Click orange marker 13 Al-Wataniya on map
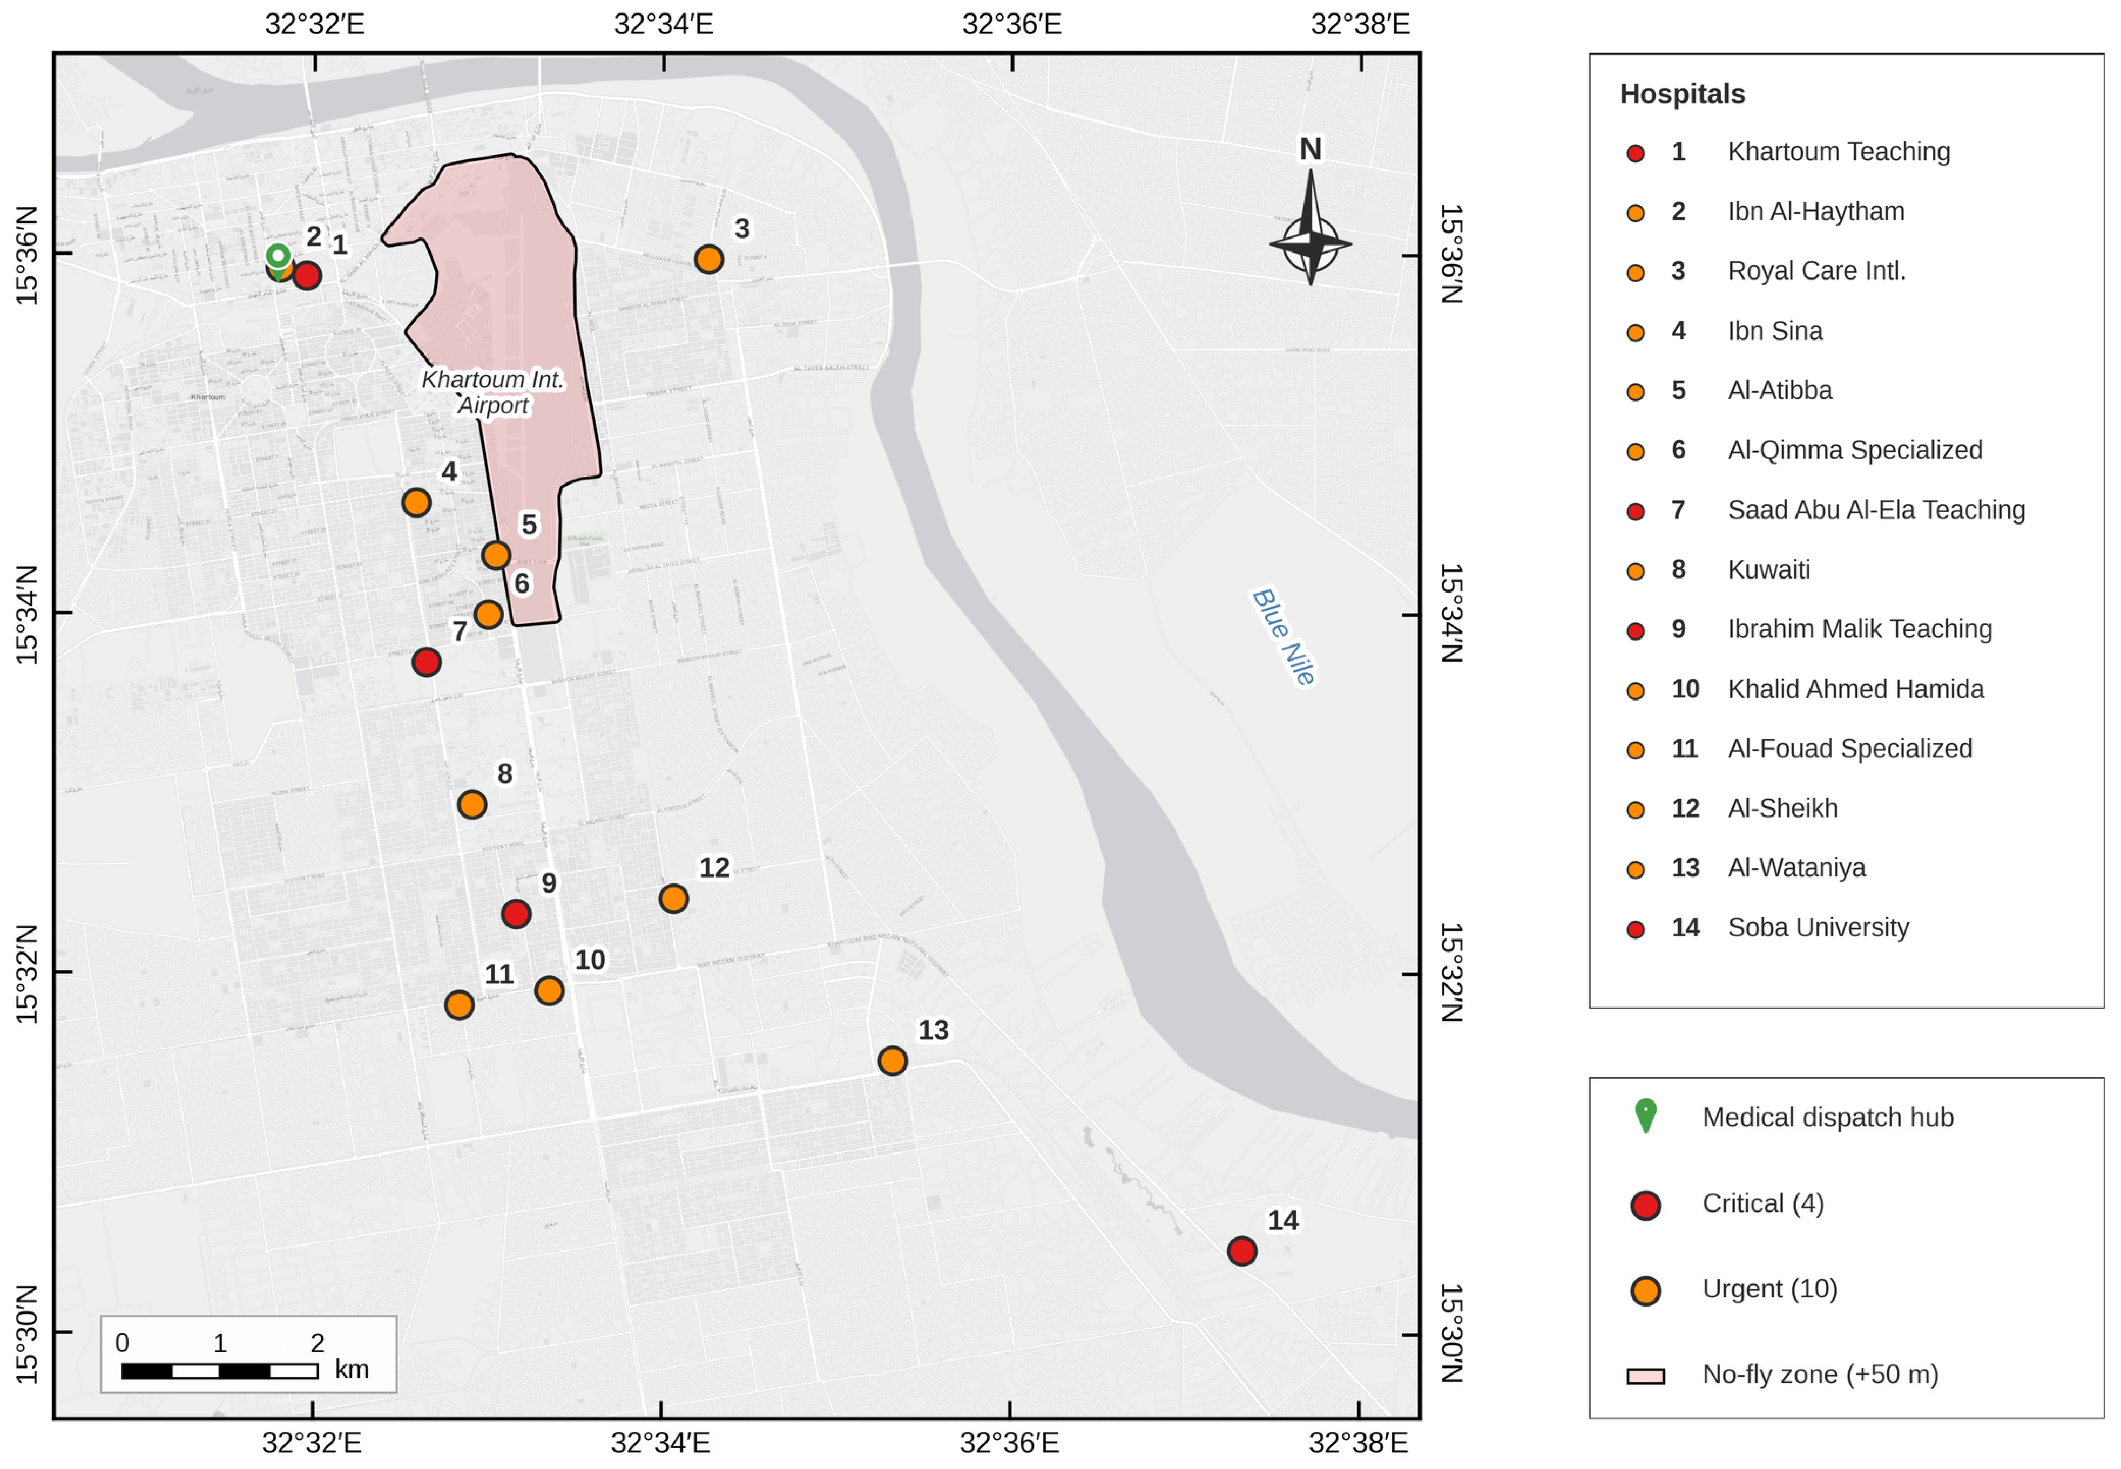Image resolution: width=2121 pixels, height=1469 pixels. [x=891, y=1060]
